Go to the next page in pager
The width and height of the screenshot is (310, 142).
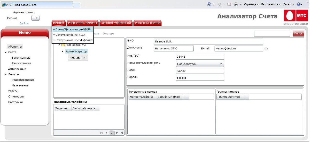(x=117, y=133)
